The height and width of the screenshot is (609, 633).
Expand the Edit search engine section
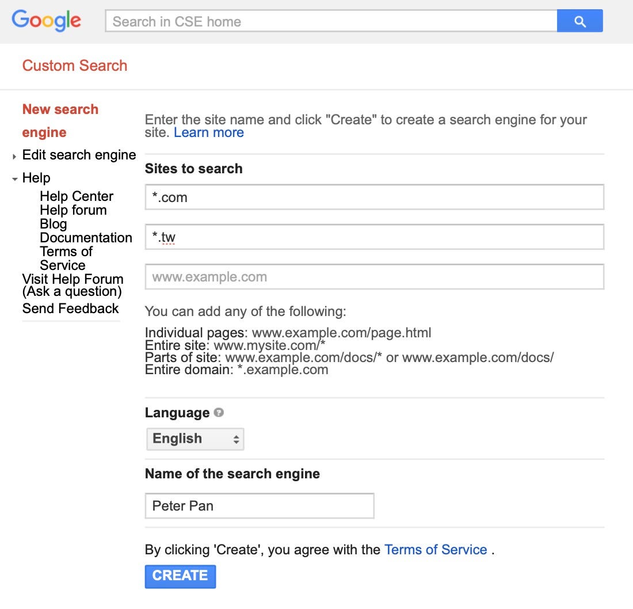click(x=79, y=155)
